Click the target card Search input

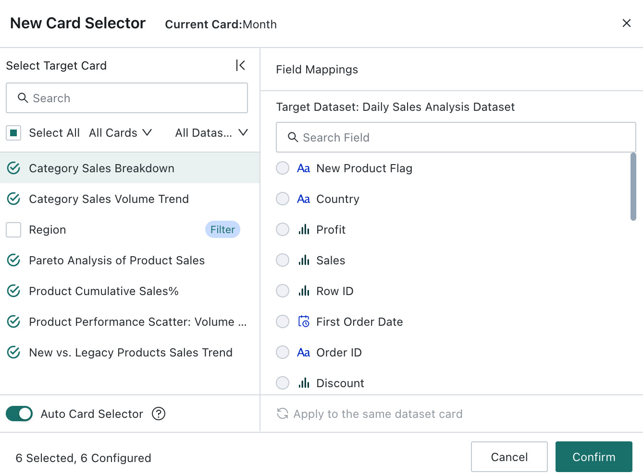click(127, 98)
